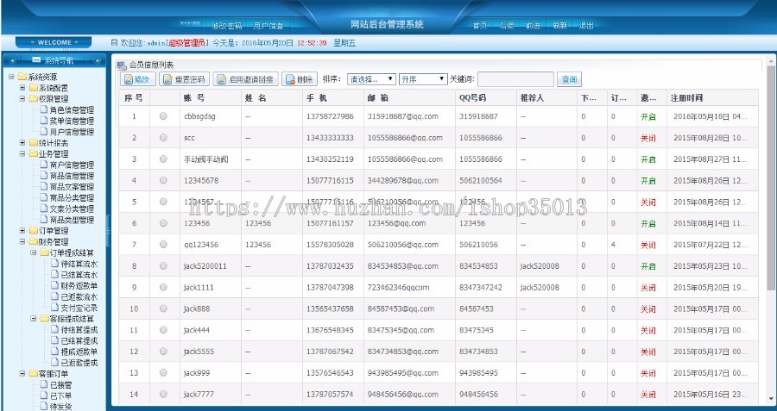This screenshot has width=777, height=411.
Task: Select the radio button for account scc
Action: pos(163,138)
